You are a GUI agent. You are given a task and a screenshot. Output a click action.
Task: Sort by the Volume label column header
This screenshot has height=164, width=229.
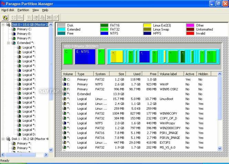[x=171, y=74]
